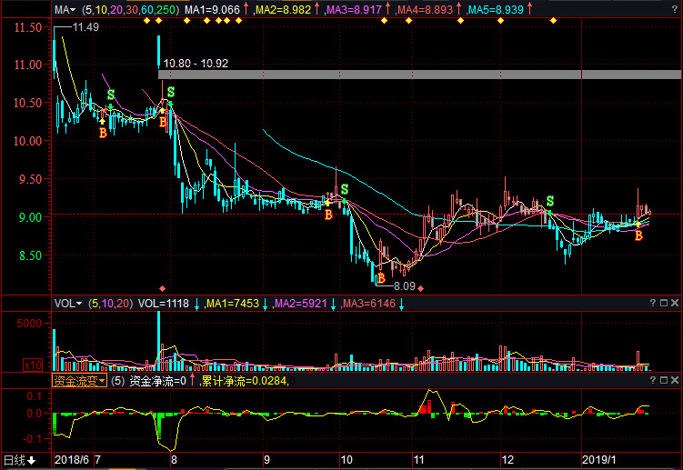Click the 2018/6 date on time axis
Image resolution: width=683 pixels, height=470 pixels.
coord(71,460)
